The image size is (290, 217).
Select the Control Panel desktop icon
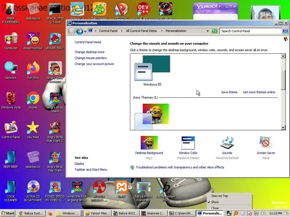click(x=11, y=130)
